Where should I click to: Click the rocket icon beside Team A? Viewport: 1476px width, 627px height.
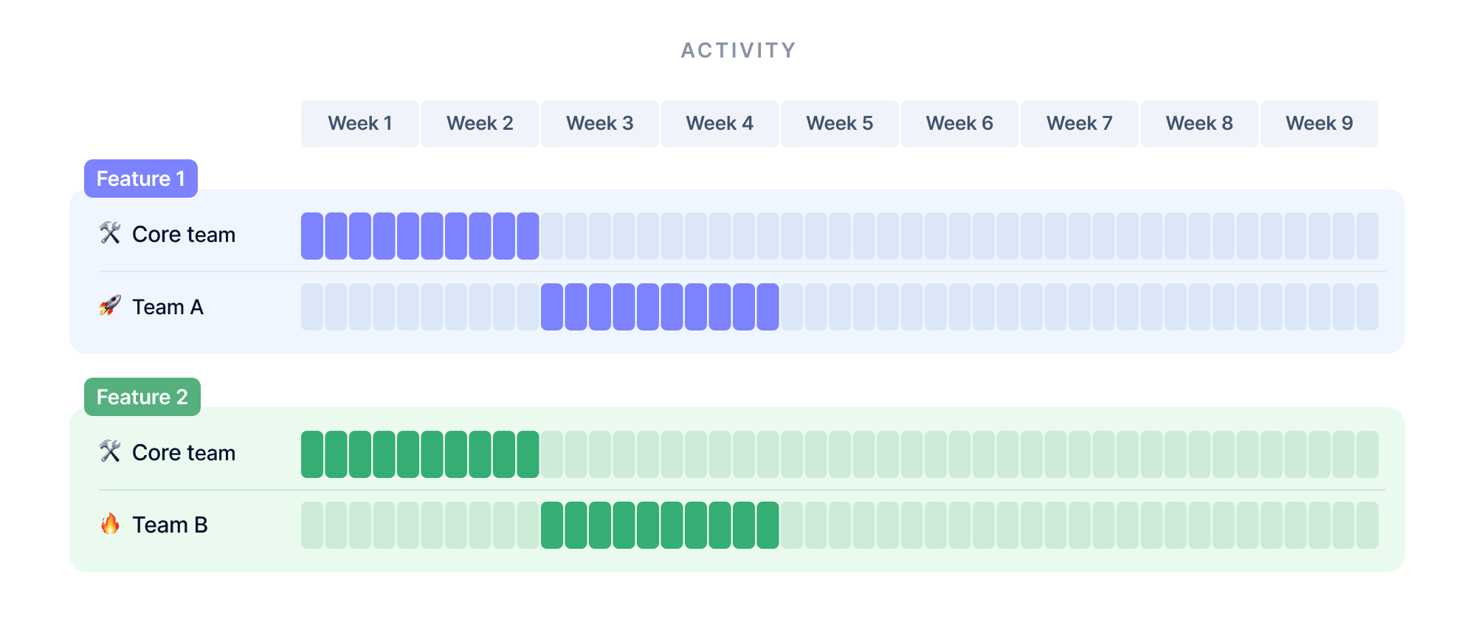[x=110, y=305]
